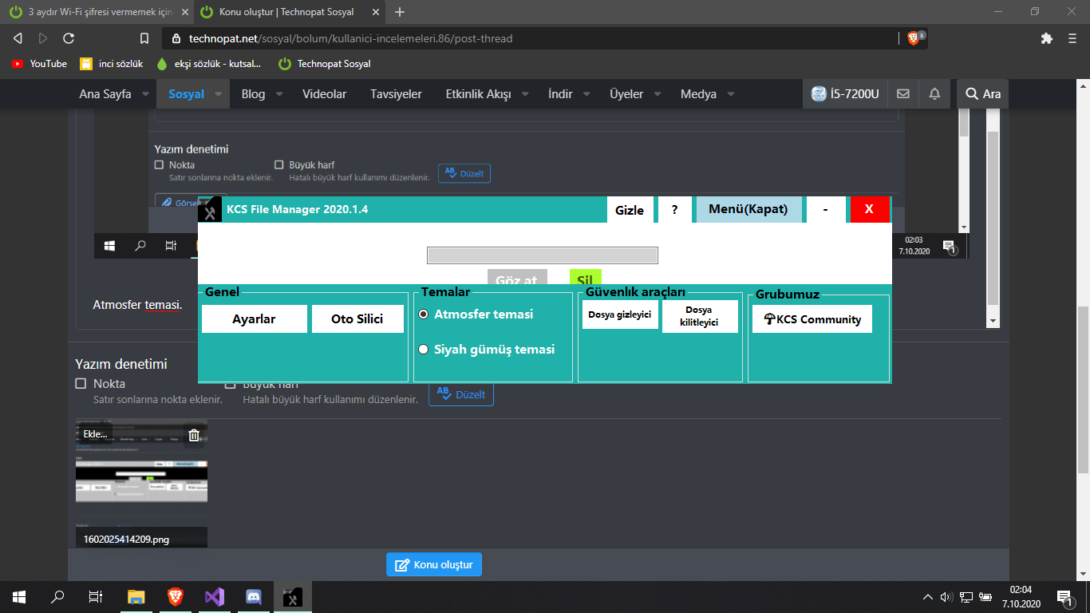The width and height of the screenshot is (1090, 613).
Task: Close the '3 aydır Wi-Fi şifresi' tab
Action: point(184,12)
